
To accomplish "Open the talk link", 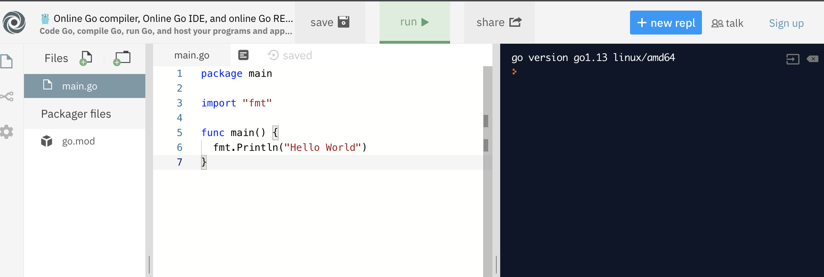I will [727, 23].
